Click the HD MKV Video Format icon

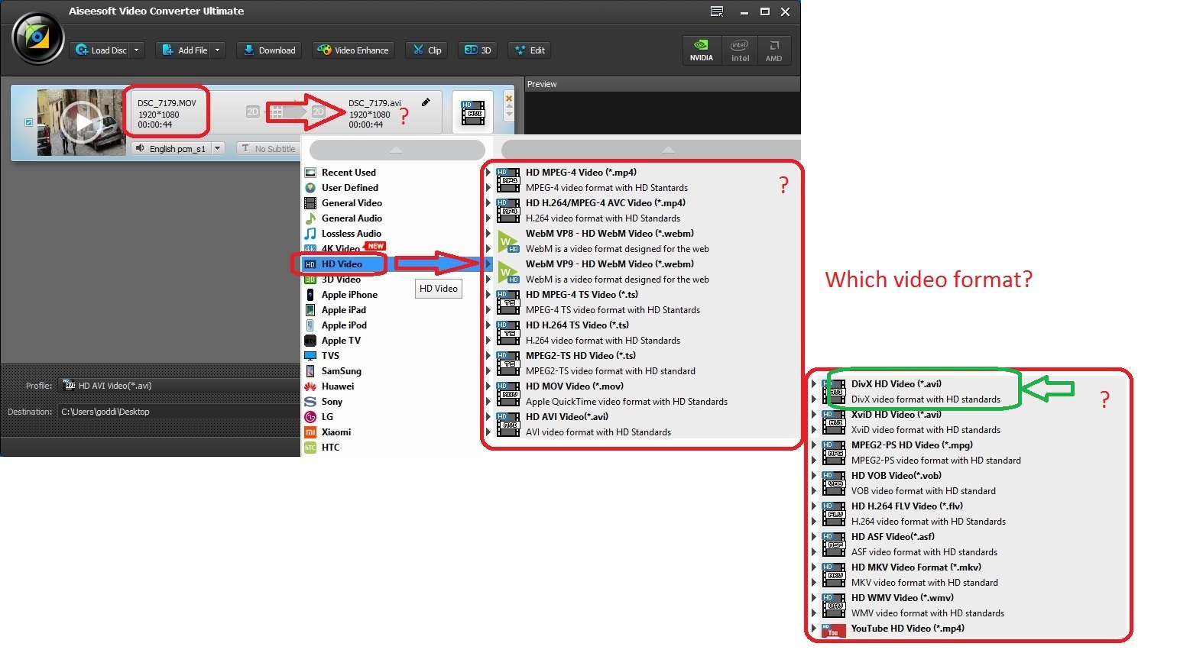click(x=834, y=575)
